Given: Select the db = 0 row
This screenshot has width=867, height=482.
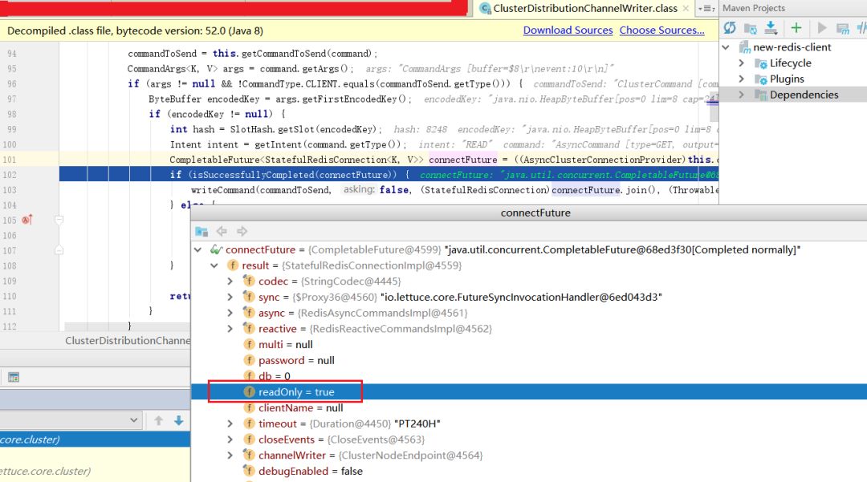Looking at the screenshot, I should pos(528,377).
